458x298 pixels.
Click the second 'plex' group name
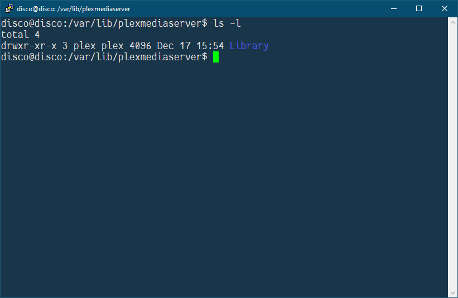113,46
